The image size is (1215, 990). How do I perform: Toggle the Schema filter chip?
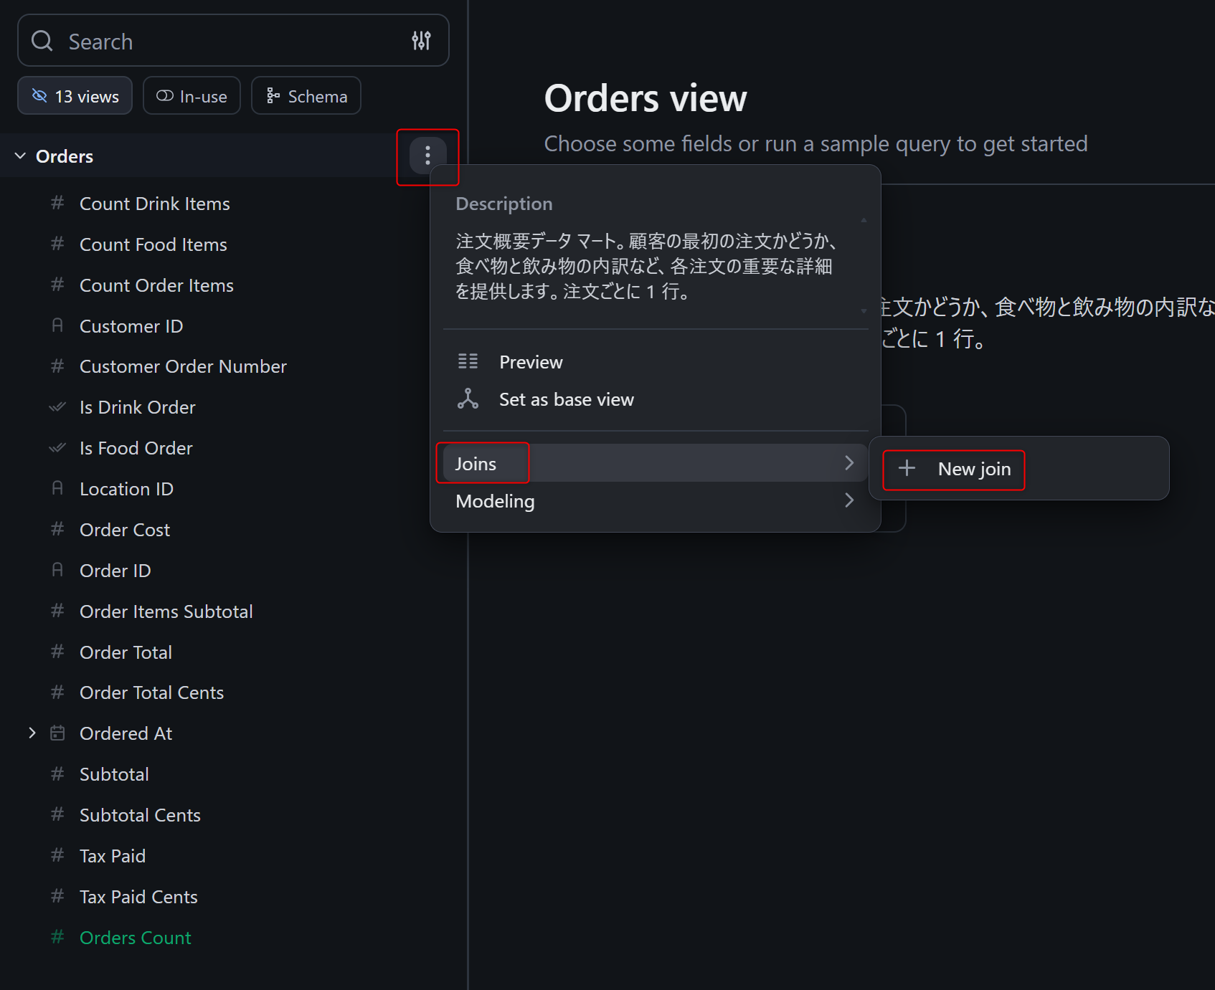pyautogui.click(x=306, y=96)
